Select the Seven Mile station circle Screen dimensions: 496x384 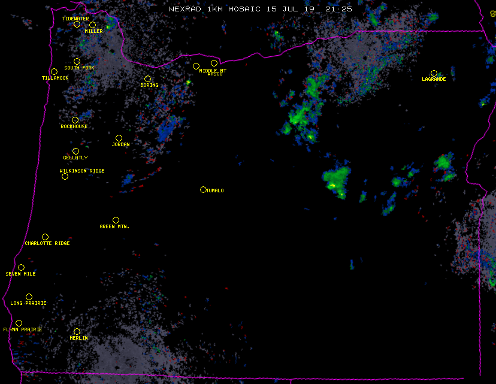tap(21, 267)
